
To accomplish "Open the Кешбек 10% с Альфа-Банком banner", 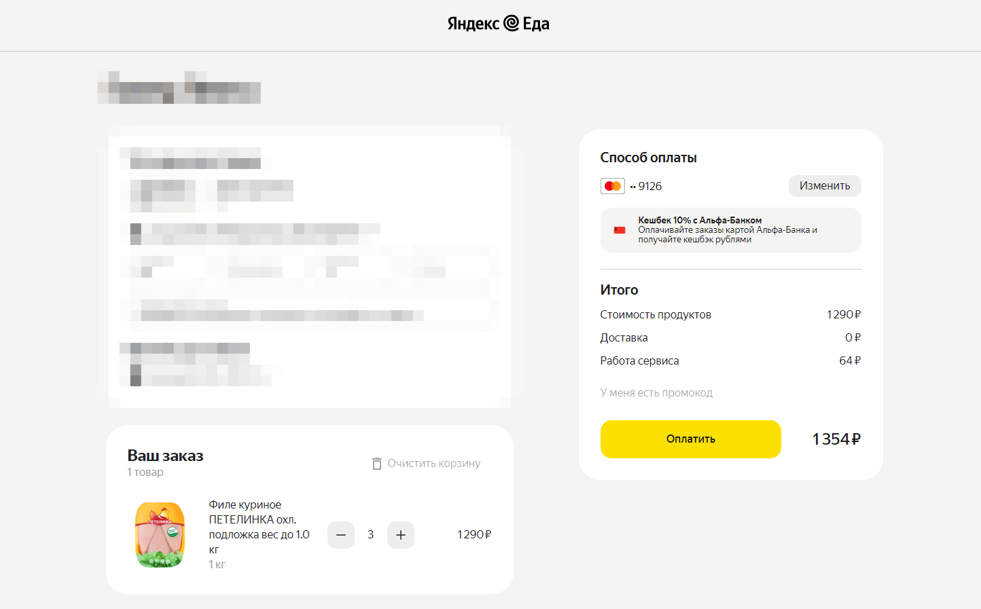I will (x=731, y=230).
